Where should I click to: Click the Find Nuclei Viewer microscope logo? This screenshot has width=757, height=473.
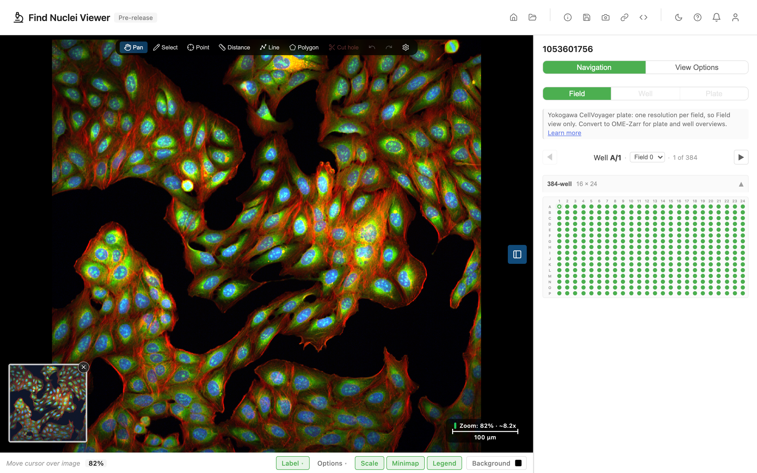coord(18,18)
